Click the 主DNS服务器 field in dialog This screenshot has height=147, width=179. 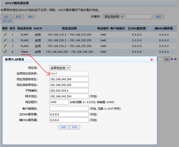pyautogui.click(x=69, y=114)
